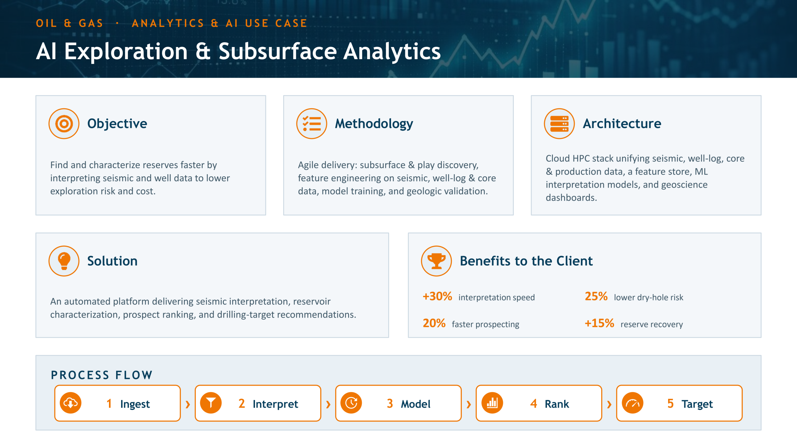Click the slide title AI Exploration & Subsurface Analytics
This screenshot has width=797, height=448.
[238, 51]
